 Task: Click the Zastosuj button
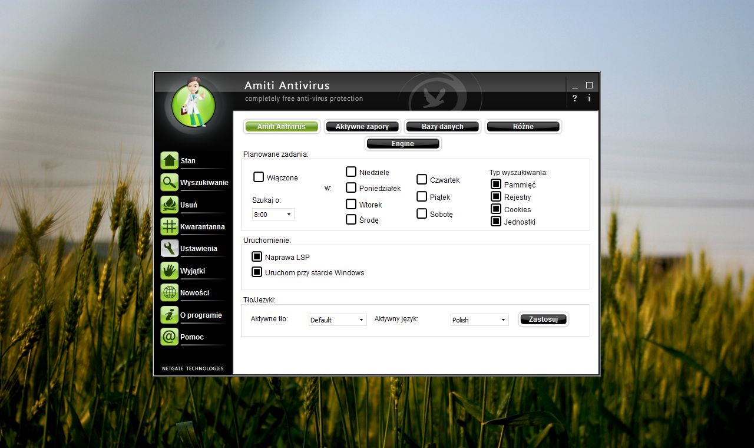[543, 319]
